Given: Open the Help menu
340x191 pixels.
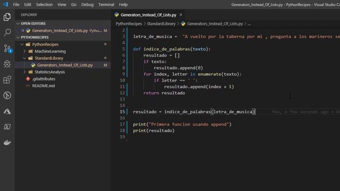Looking at the screenshot, I should coord(123,4).
